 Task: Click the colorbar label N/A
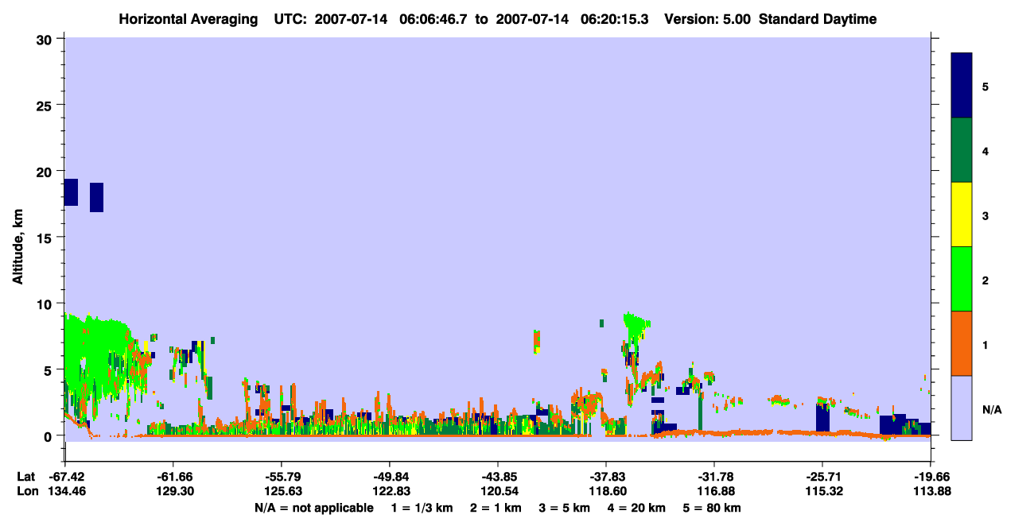coord(992,409)
